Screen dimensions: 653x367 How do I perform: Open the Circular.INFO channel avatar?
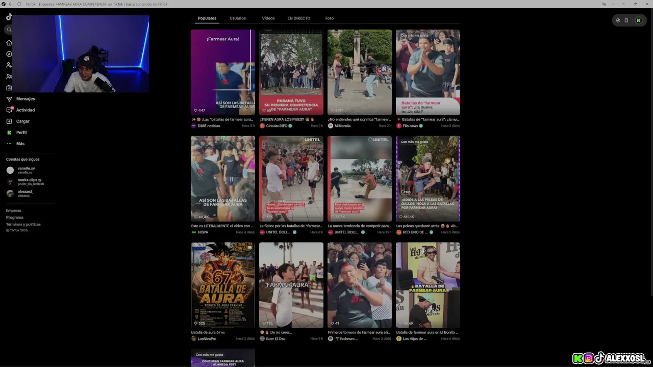click(x=262, y=126)
